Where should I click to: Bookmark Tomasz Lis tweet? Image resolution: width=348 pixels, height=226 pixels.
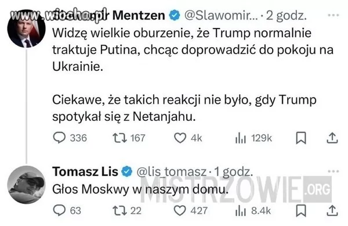coord(301,211)
